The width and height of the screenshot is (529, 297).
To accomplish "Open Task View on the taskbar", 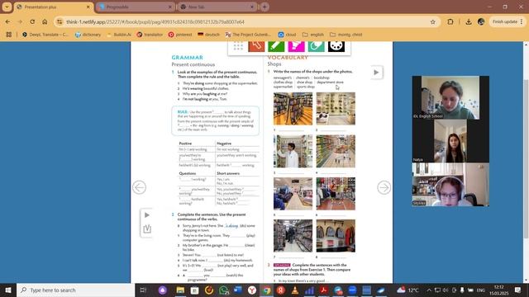I will pos(143,290).
